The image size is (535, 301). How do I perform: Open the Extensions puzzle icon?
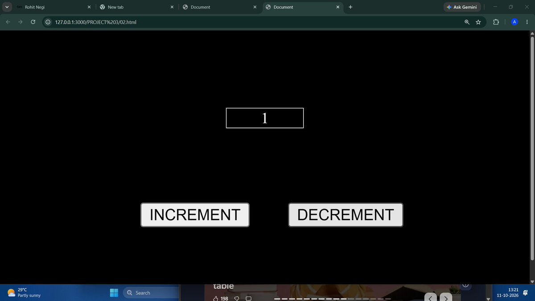point(496,22)
